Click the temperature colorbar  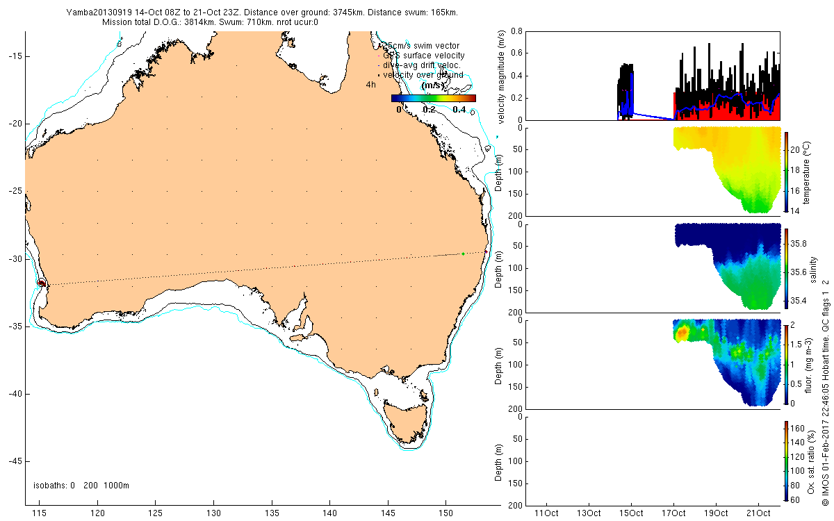pos(786,171)
